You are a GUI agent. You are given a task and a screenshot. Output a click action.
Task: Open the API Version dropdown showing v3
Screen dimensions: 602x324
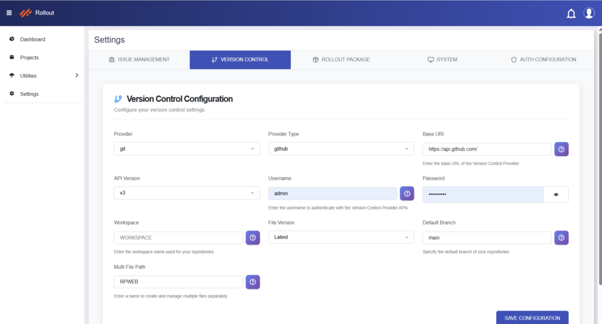click(x=186, y=193)
